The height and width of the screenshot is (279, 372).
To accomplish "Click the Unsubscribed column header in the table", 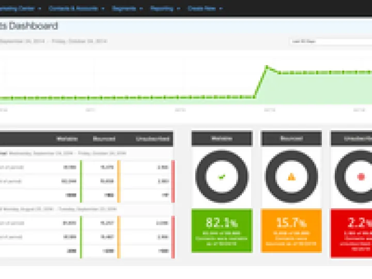I will tap(152, 138).
